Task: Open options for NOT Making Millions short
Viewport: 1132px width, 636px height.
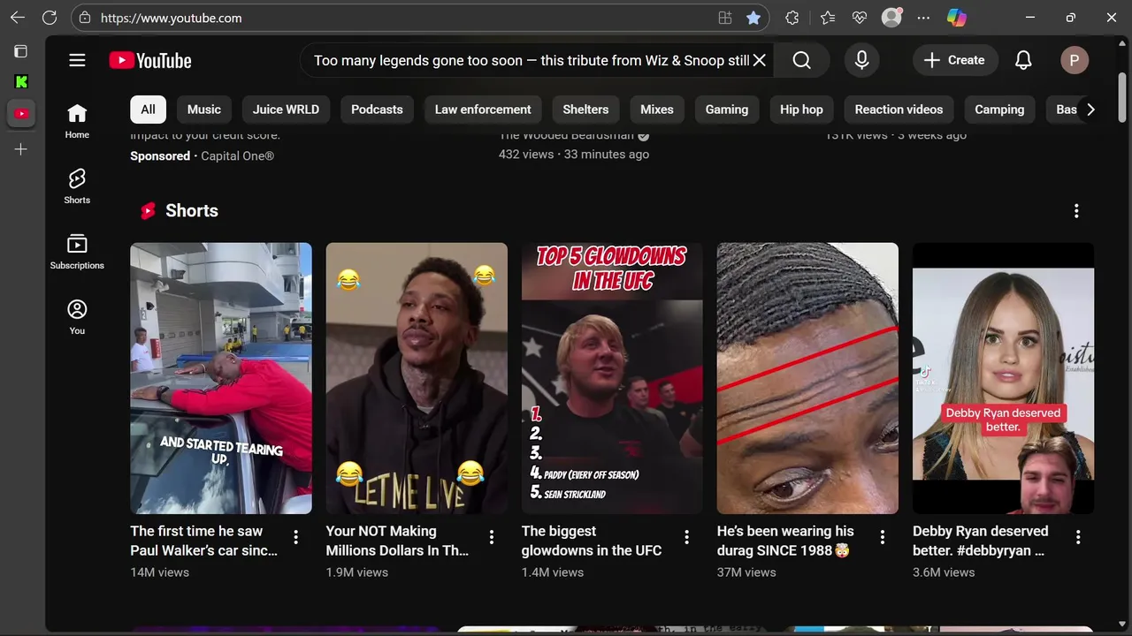Action: [x=492, y=537]
